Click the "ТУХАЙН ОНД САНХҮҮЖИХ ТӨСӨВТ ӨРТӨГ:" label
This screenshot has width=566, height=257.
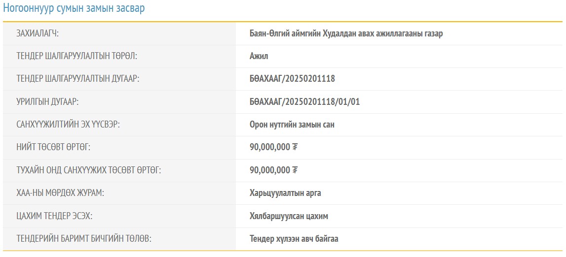(x=89, y=170)
